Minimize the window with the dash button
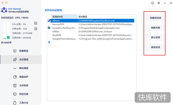173x105 pixels. pyautogui.click(x=165, y=3)
